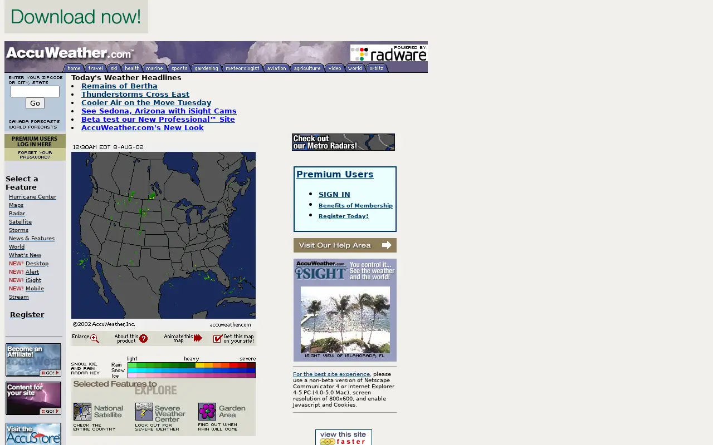Click the Go button
The height and width of the screenshot is (445, 713).
click(35, 103)
